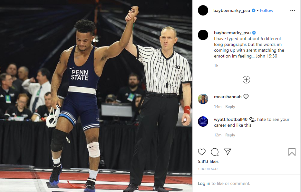Image resolution: width=301 pixels, height=192 pixels.
Task: Open the post timestamp labeled 1 HOUR AGO
Action: tap(208, 169)
